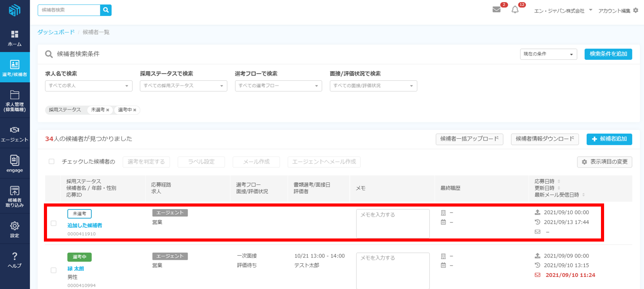Image resolution: width=644 pixels, height=289 pixels.
Task: Open the 現在の条件 dropdown
Action: 548,54
